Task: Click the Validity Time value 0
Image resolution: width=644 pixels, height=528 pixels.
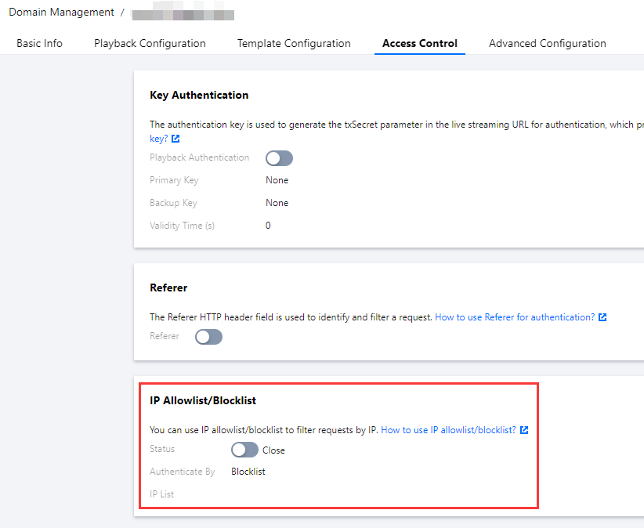Action: click(x=268, y=226)
